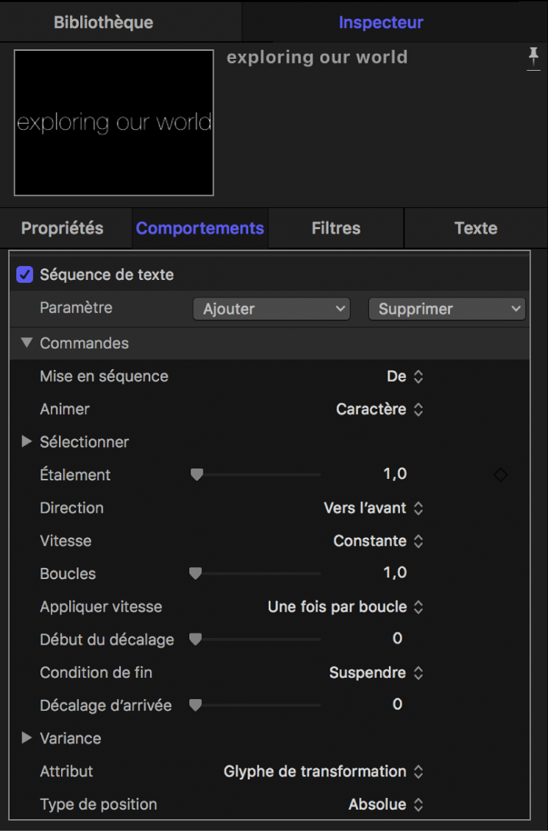Disable the Séquence de texte checkbox
548x831 pixels.
point(25,275)
